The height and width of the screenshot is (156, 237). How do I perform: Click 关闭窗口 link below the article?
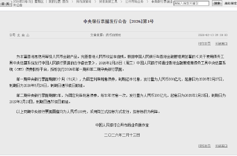221,146
